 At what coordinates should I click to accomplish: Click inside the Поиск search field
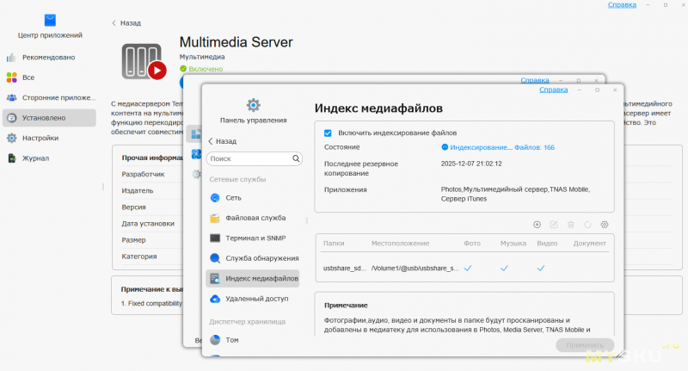[x=249, y=159]
